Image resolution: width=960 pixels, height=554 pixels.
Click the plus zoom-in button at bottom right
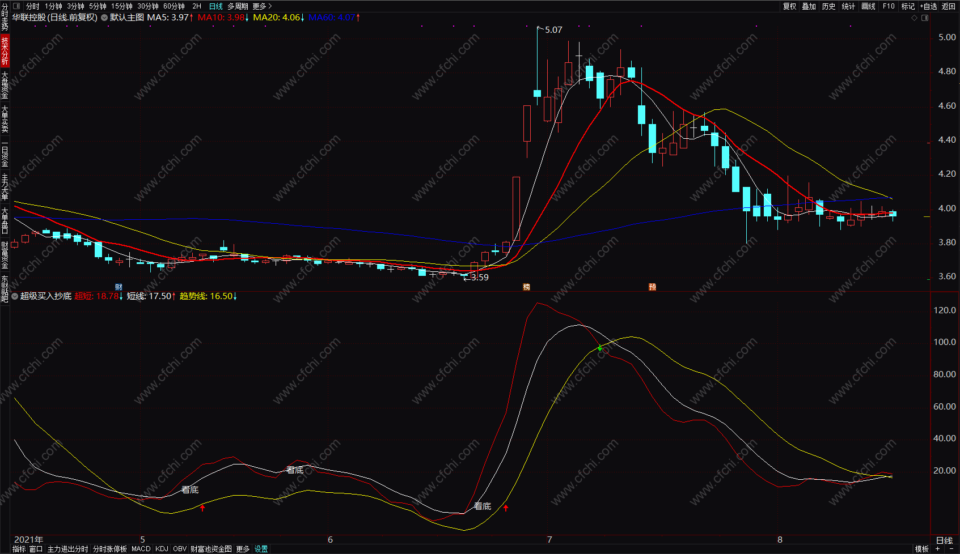click(938, 549)
